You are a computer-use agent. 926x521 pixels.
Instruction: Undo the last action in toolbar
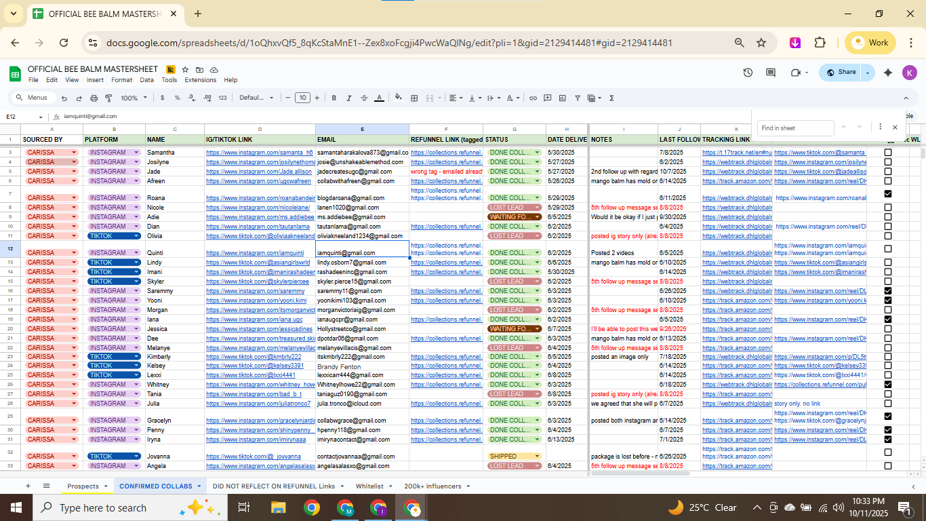coord(64,98)
